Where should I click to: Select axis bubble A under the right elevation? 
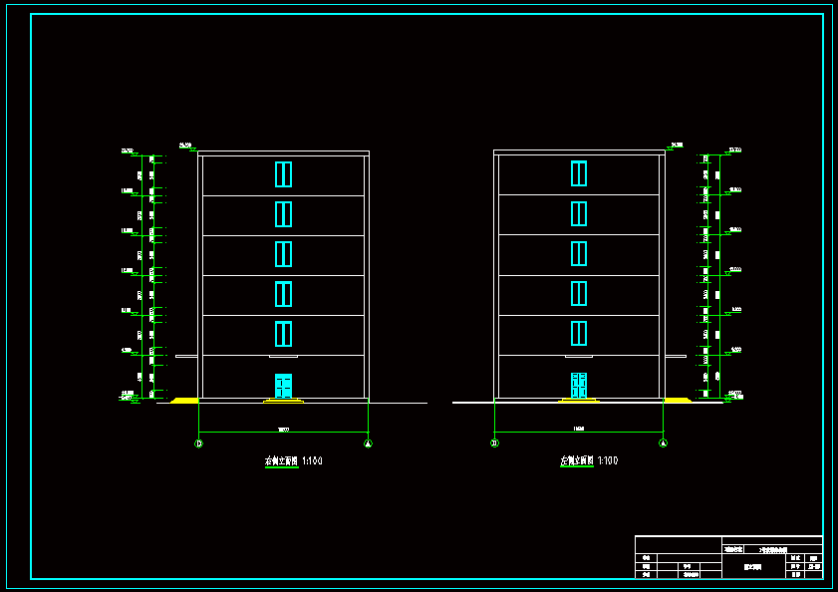coord(664,443)
